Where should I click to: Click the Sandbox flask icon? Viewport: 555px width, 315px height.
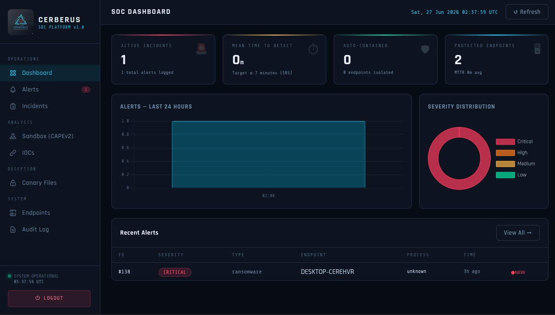(13, 136)
